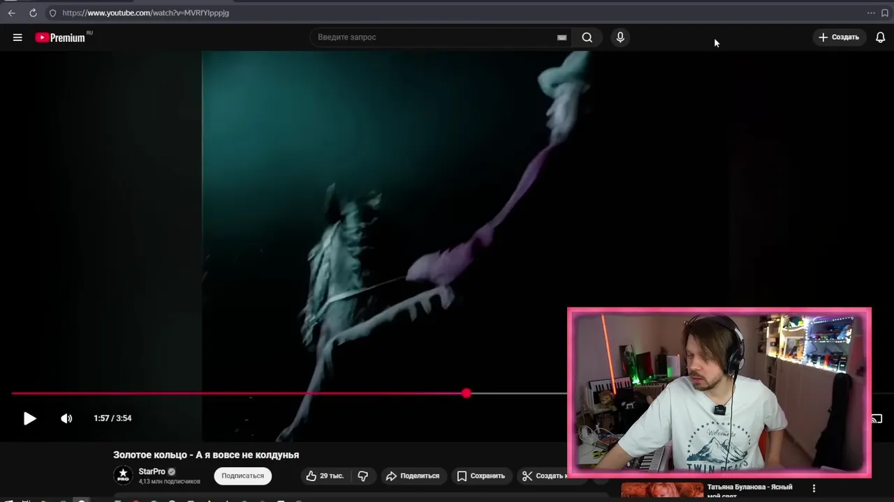
Task: Click the browser bookmark icon
Action: click(885, 13)
